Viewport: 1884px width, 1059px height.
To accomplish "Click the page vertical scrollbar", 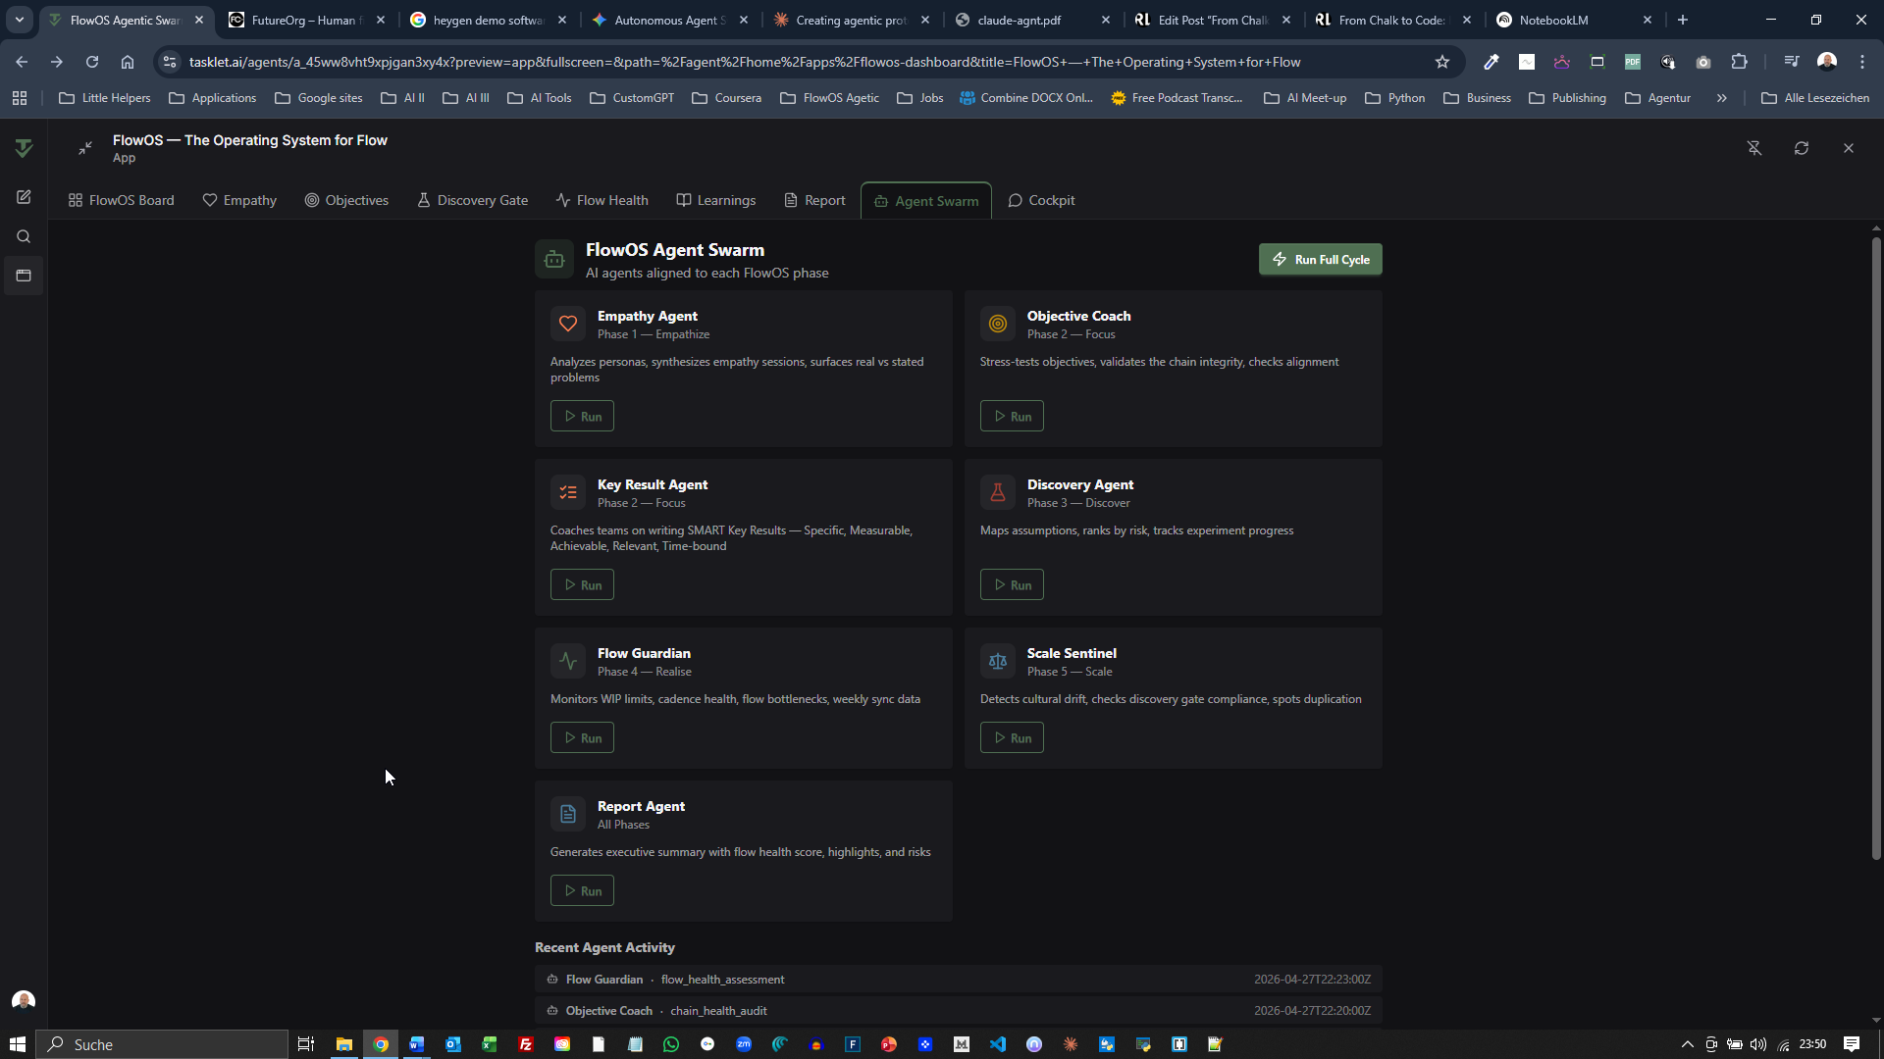I will (x=1875, y=549).
